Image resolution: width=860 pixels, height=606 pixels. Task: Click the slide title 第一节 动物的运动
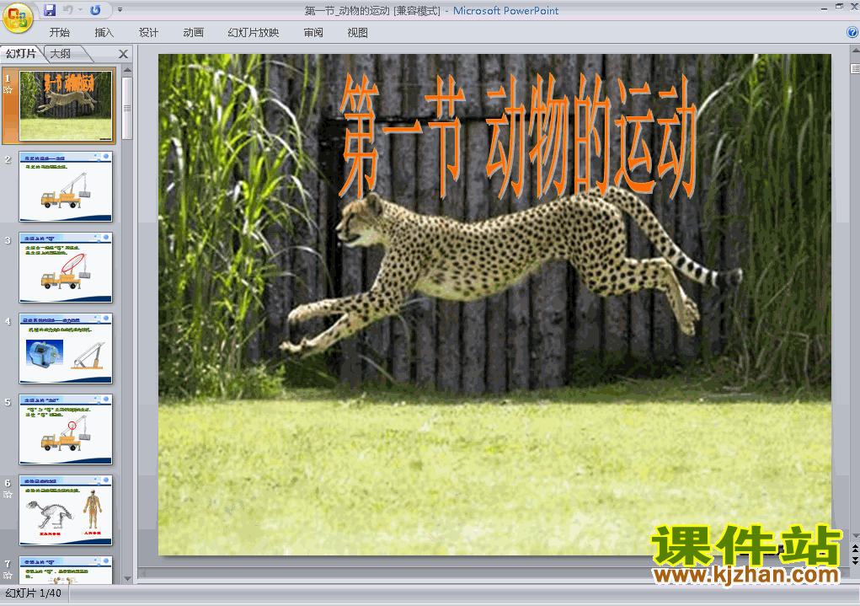click(x=517, y=137)
